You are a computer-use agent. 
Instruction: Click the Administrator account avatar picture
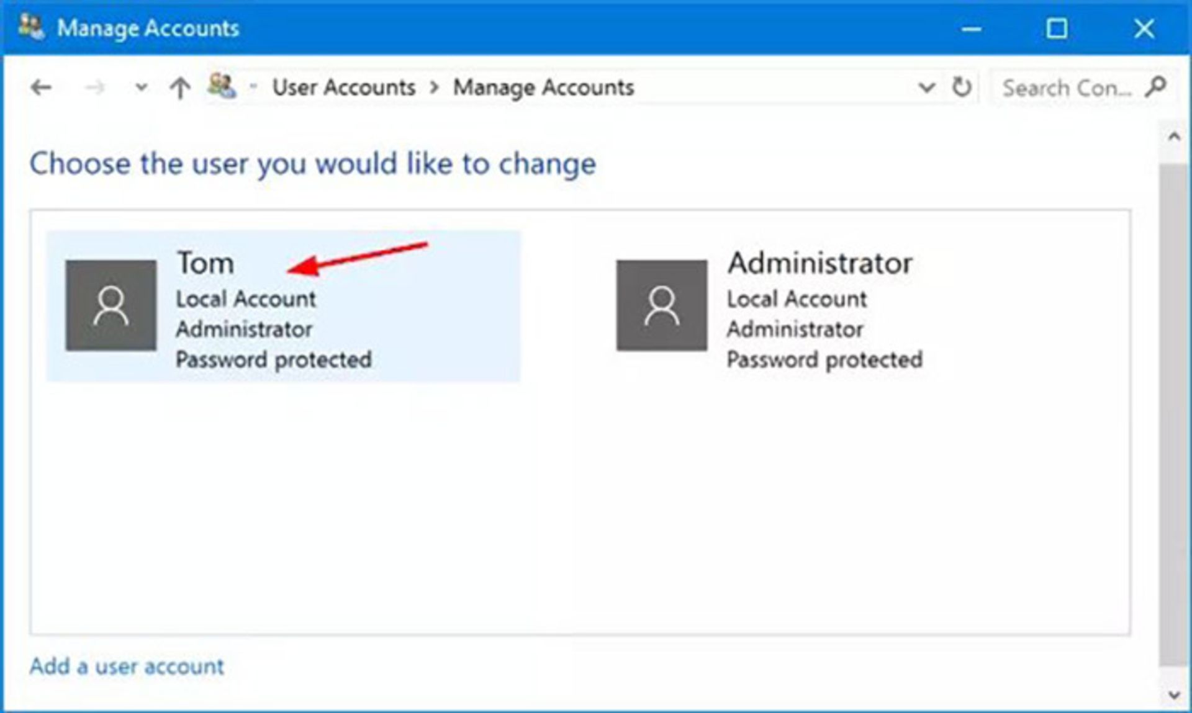pyautogui.click(x=661, y=305)
